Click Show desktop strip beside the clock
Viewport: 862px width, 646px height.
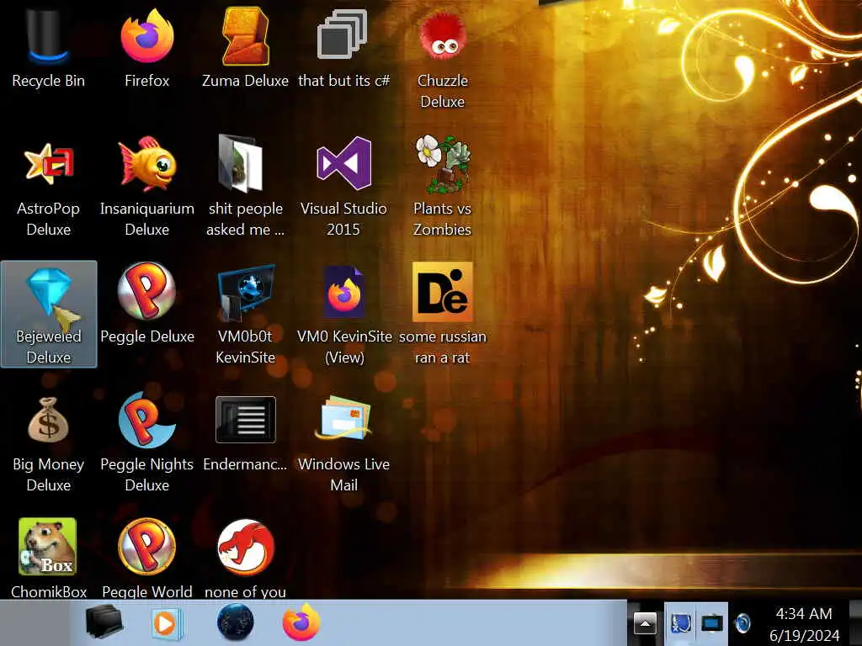click(855, 623)
